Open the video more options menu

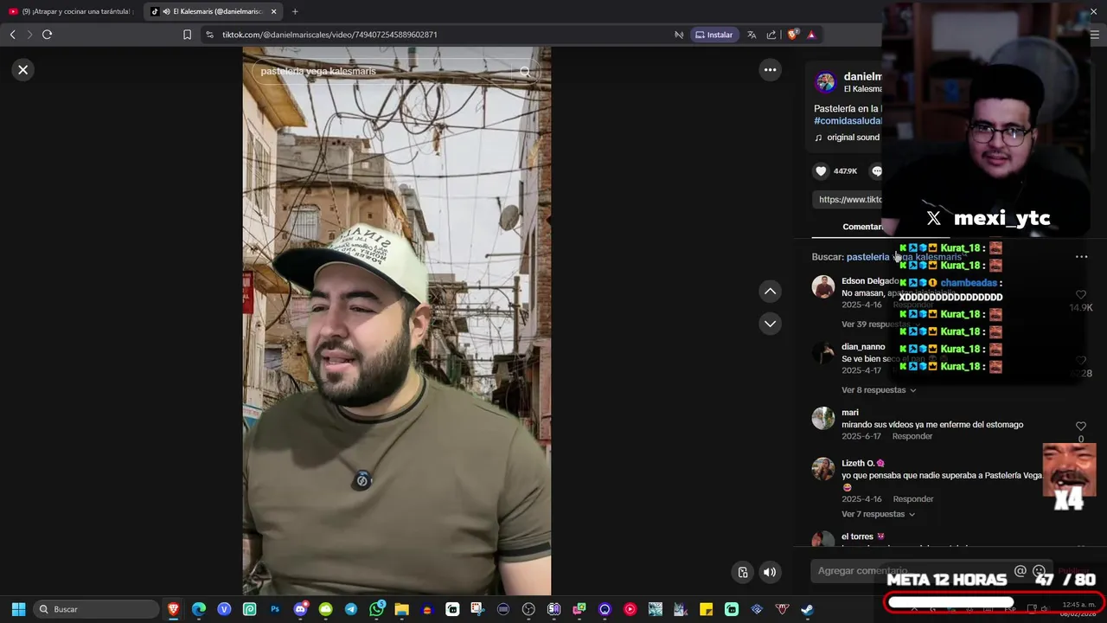click(770, 70)
